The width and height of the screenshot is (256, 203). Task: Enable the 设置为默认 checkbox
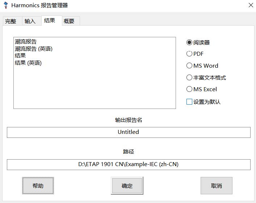coord(189,102)
